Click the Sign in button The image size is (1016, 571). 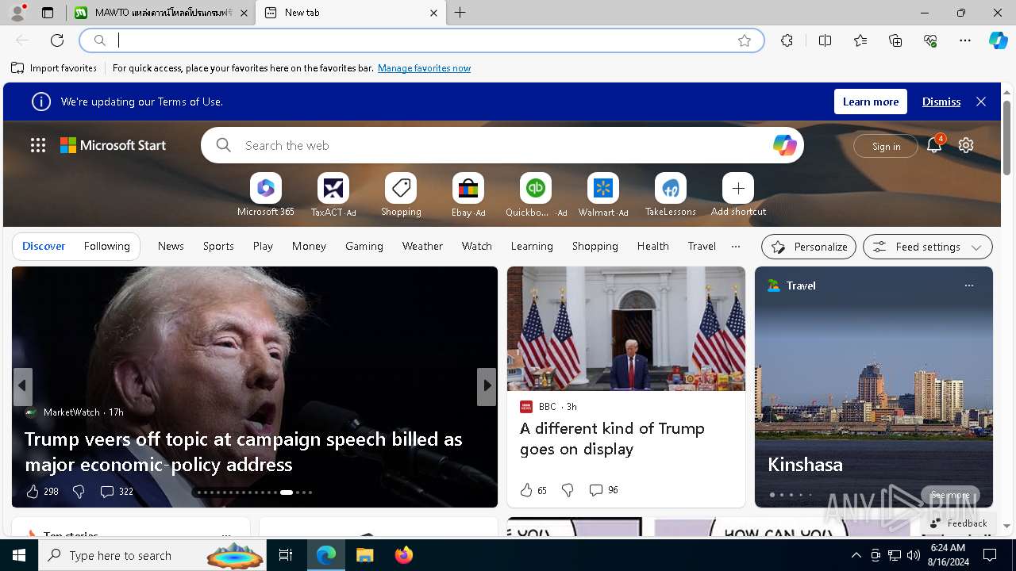pyautogui.click(x=886, y=146)
